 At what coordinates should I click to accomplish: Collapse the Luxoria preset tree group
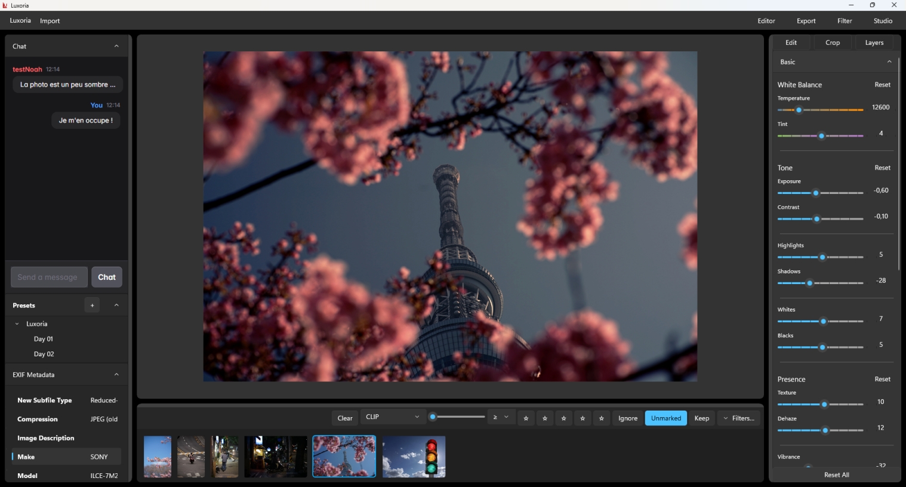tap(17, 324)
